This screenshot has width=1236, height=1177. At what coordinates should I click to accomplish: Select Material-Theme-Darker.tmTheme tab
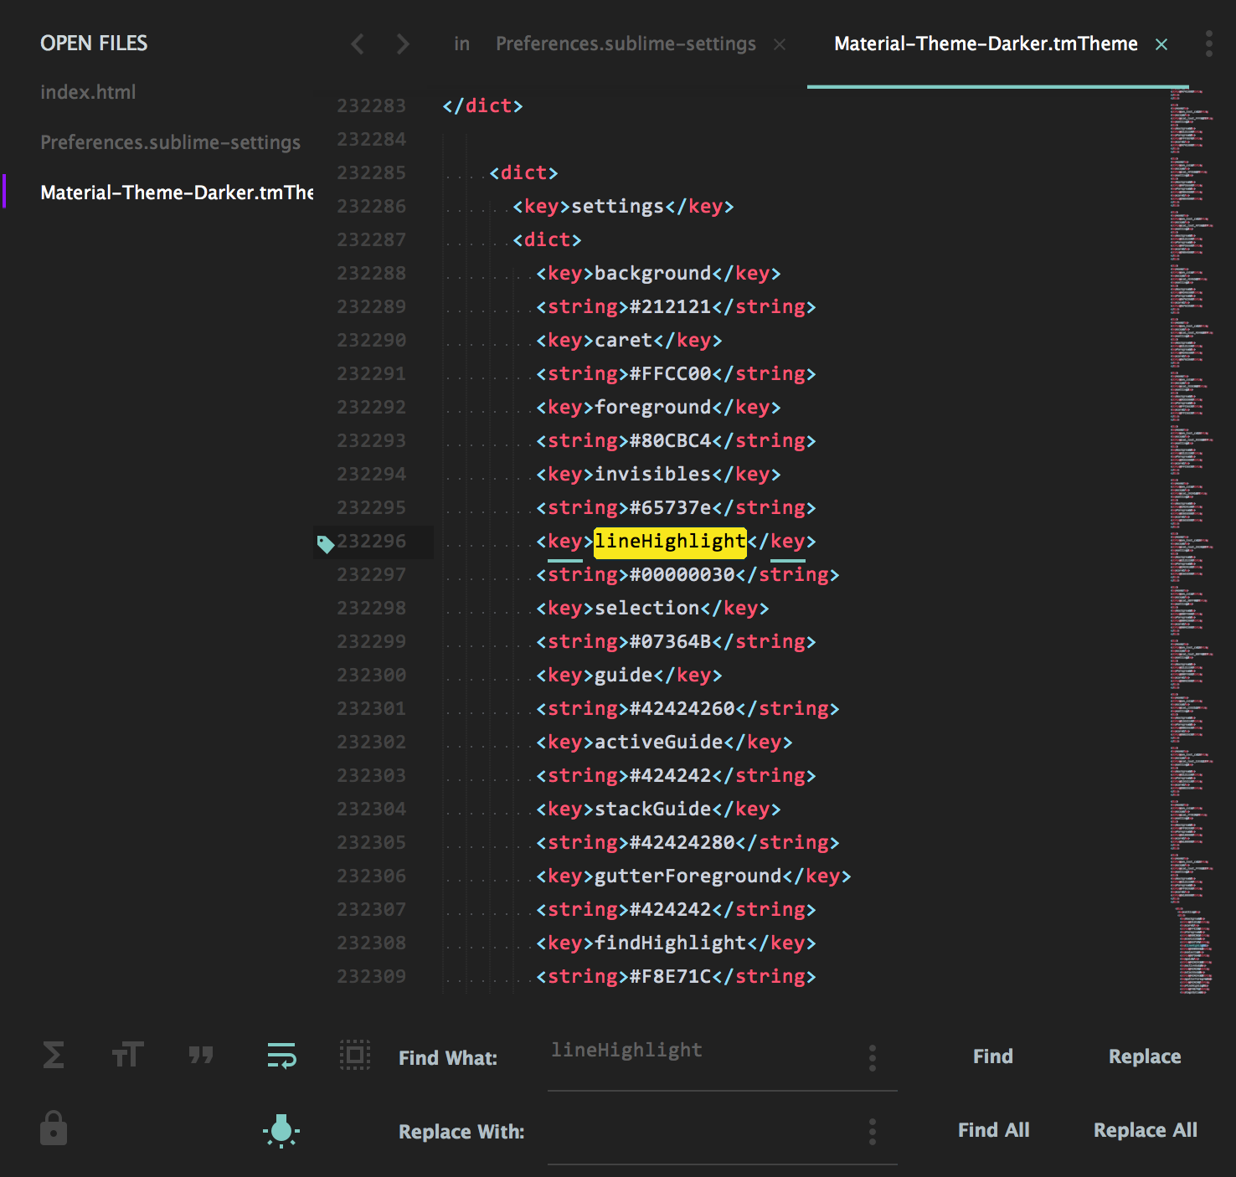pos(984,44)
